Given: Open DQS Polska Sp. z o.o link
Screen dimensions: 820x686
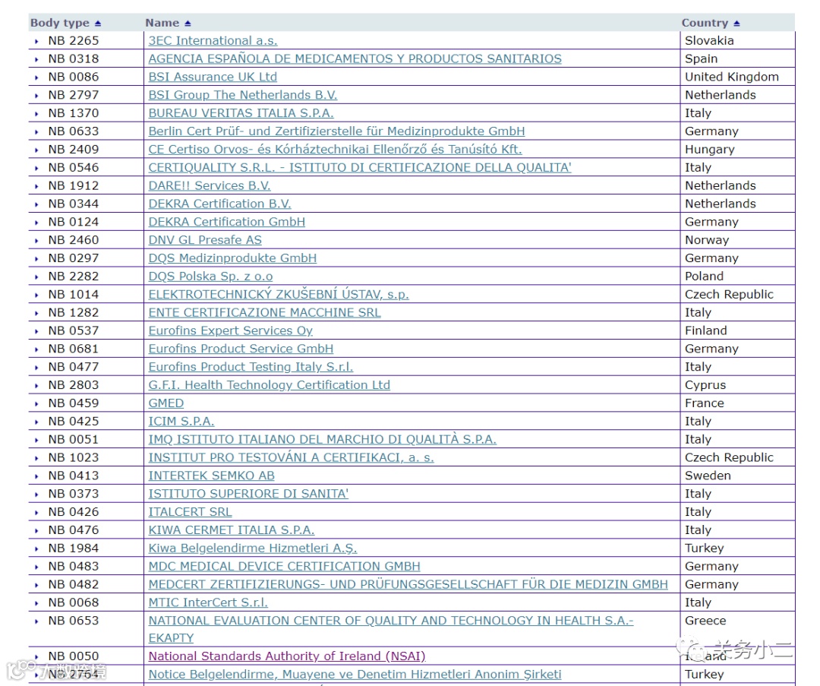Looking at the screenshot, I should pyautogui.click(x=211, y=277).
